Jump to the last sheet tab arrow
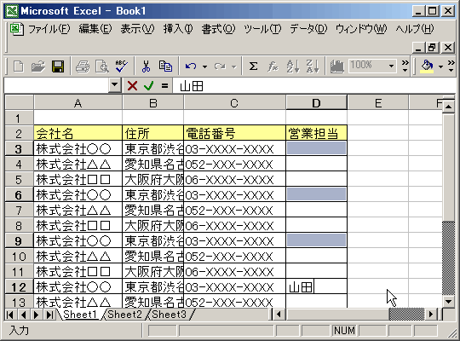 point(49,315)
